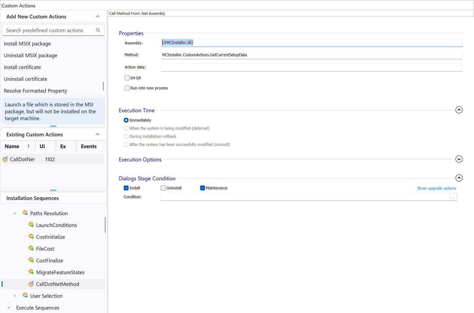Choose Resolve Formatted Property action
The image size is (474, 313).
pos(35,91)
